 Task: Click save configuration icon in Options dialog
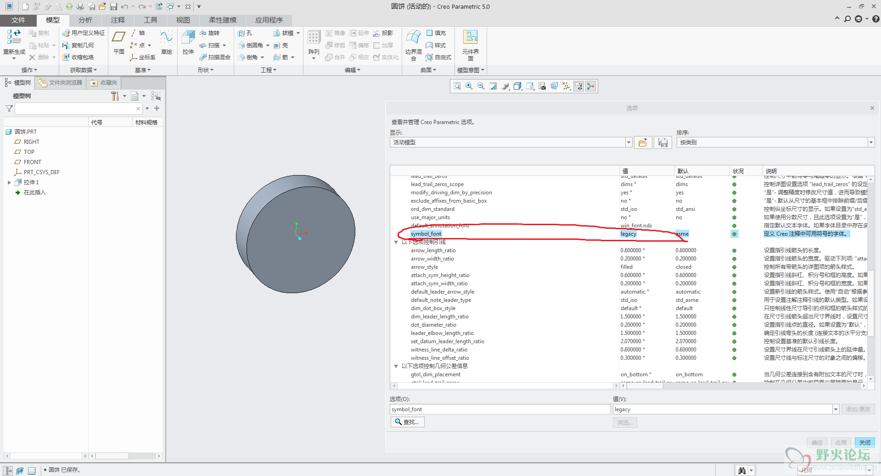663,142
